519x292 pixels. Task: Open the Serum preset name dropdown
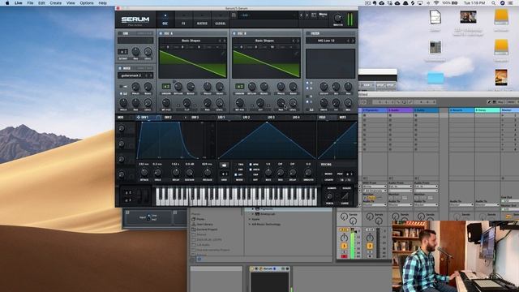coord(268,15)
